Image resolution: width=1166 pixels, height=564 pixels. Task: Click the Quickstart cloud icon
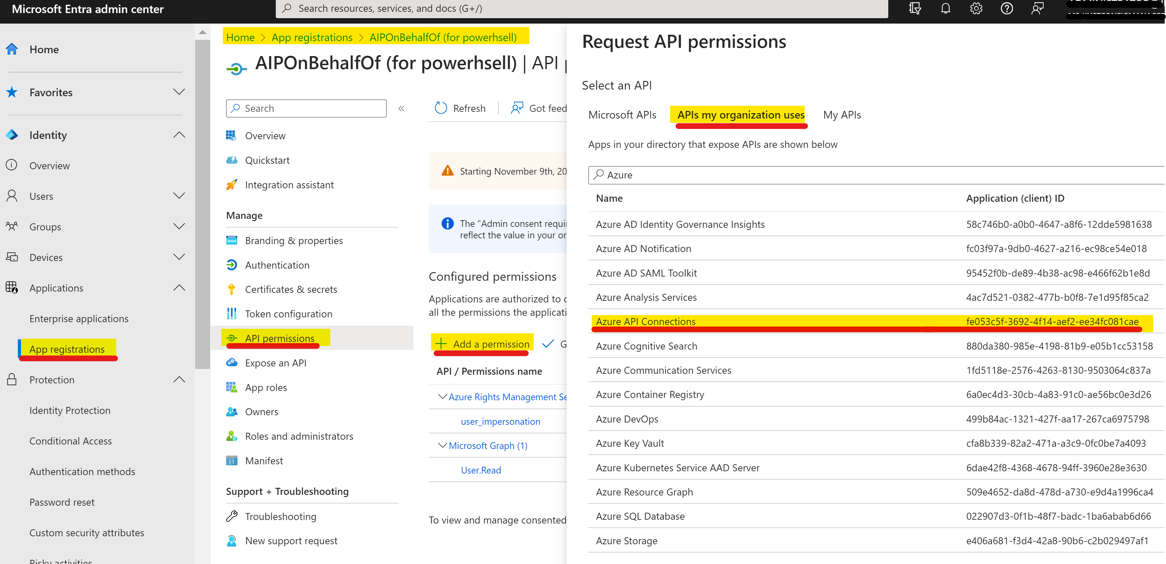[232, 160]
